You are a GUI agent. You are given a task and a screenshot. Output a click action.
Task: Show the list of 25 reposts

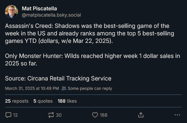tap(17, 101)
